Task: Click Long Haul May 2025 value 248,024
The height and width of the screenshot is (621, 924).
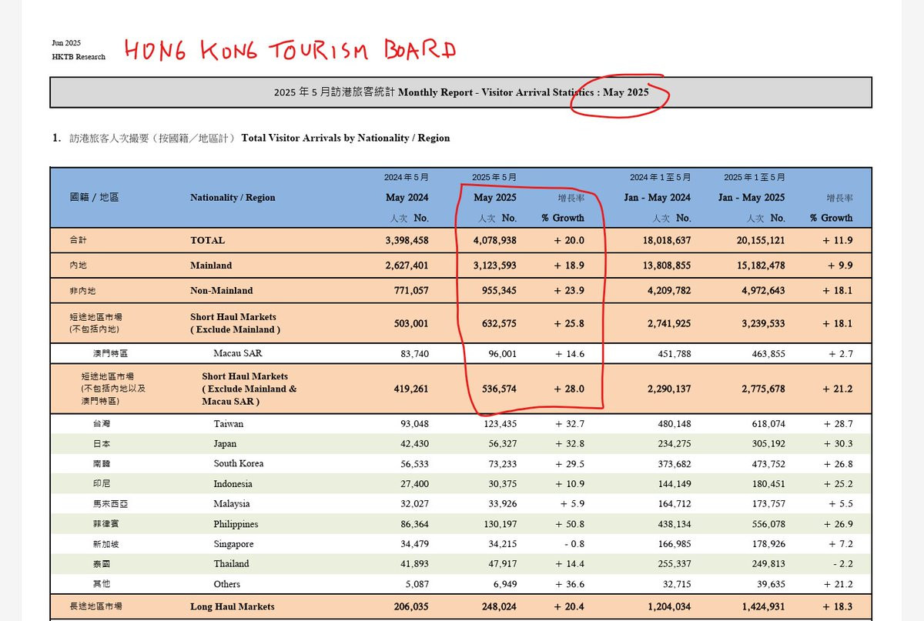Action: click(x=500, y=607)
